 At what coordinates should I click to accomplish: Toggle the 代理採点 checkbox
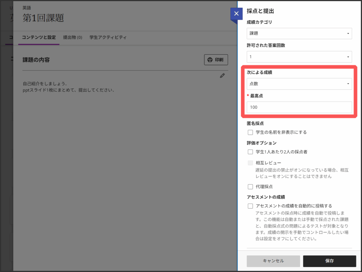click(250, 187)
